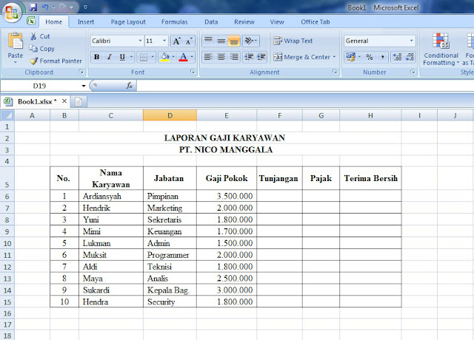Screen dimensions: 474x340
Task: Switch to Review ribbon tab
Action: (244, 21)
